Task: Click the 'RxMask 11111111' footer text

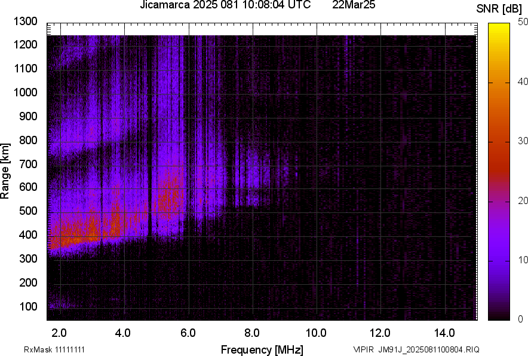Action: 54,349
